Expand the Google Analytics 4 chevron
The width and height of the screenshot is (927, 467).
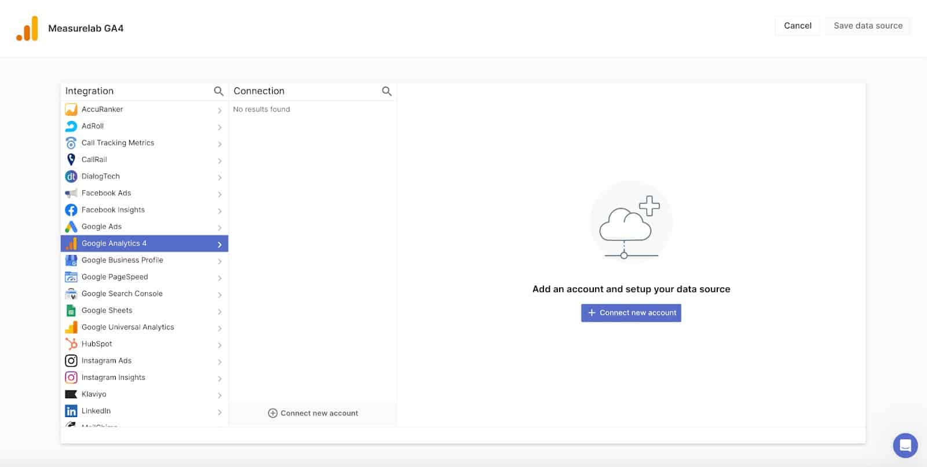tap(220, 245)
